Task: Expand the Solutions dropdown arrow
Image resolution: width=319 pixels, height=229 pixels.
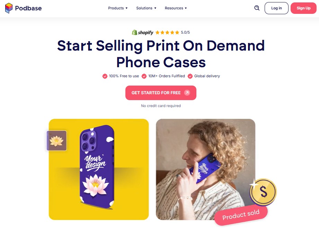Action: [x=155, y=8]
